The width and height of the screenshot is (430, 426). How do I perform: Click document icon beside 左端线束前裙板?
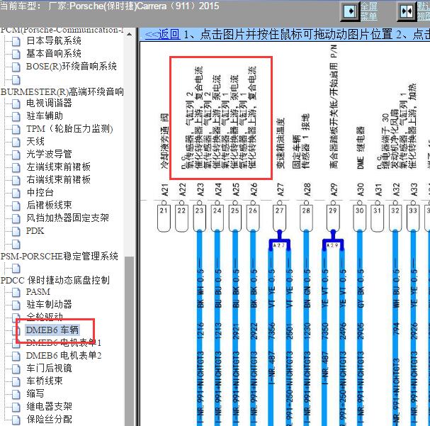pyautogui.click(x=16, y=167)
